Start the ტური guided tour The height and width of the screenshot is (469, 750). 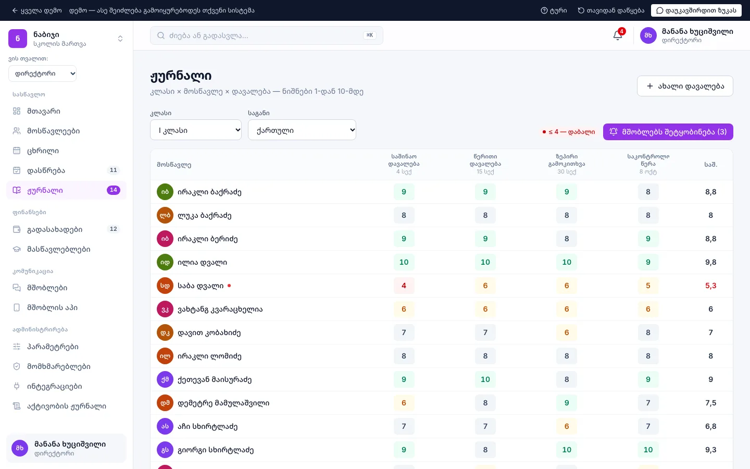click(x=554, y=10)
